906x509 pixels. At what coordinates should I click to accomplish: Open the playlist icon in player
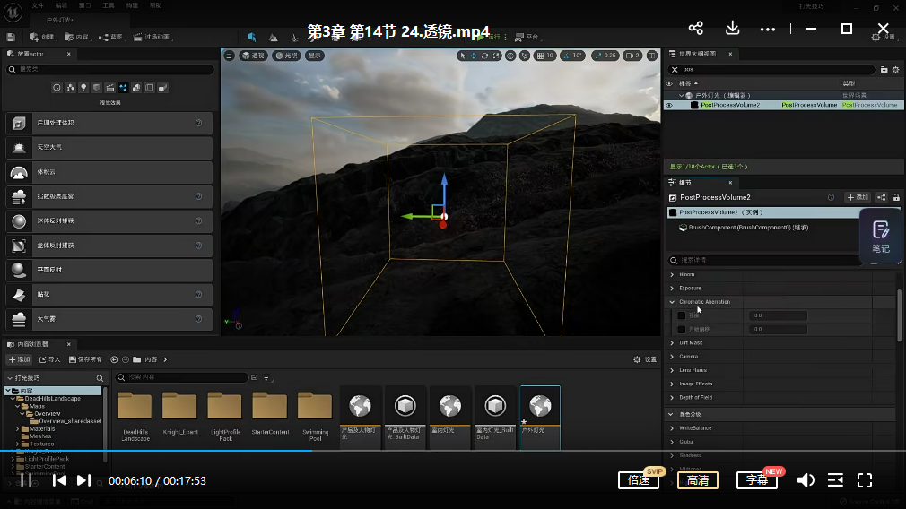coord(835,480)
